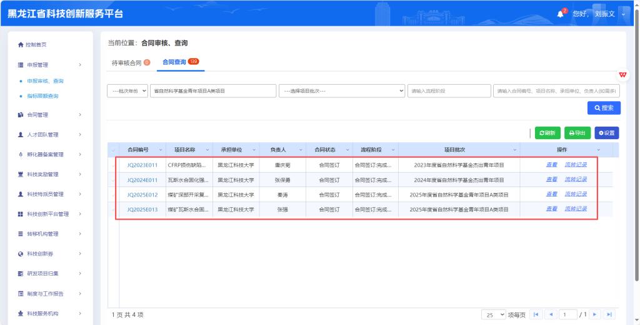
Task: Click the red WPS floating icon
Action: (622, 75)
